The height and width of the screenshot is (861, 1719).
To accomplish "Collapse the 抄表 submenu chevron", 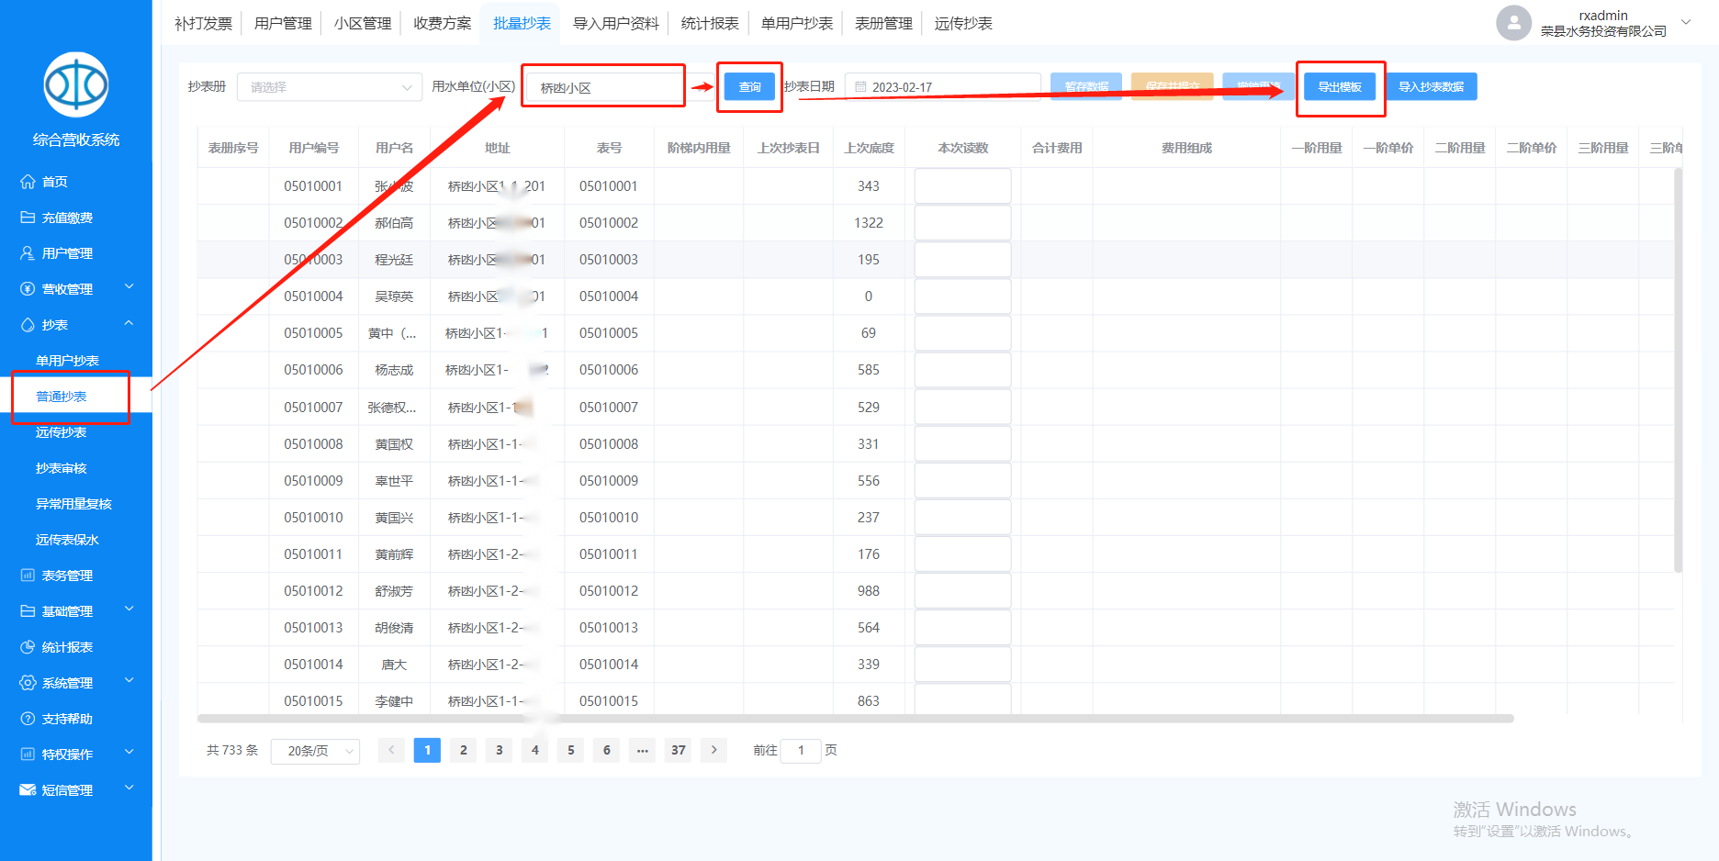I will pos(129,323).
